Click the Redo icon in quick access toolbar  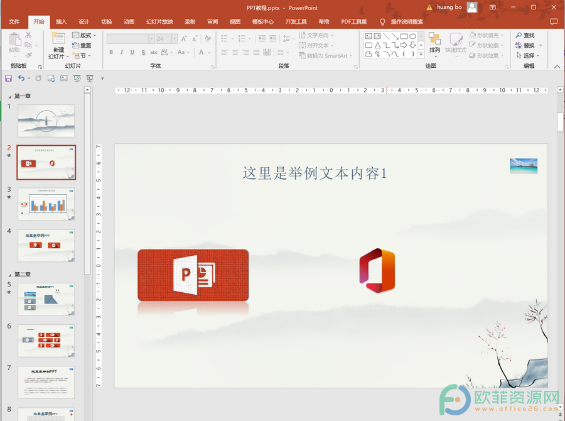(38, 79)
